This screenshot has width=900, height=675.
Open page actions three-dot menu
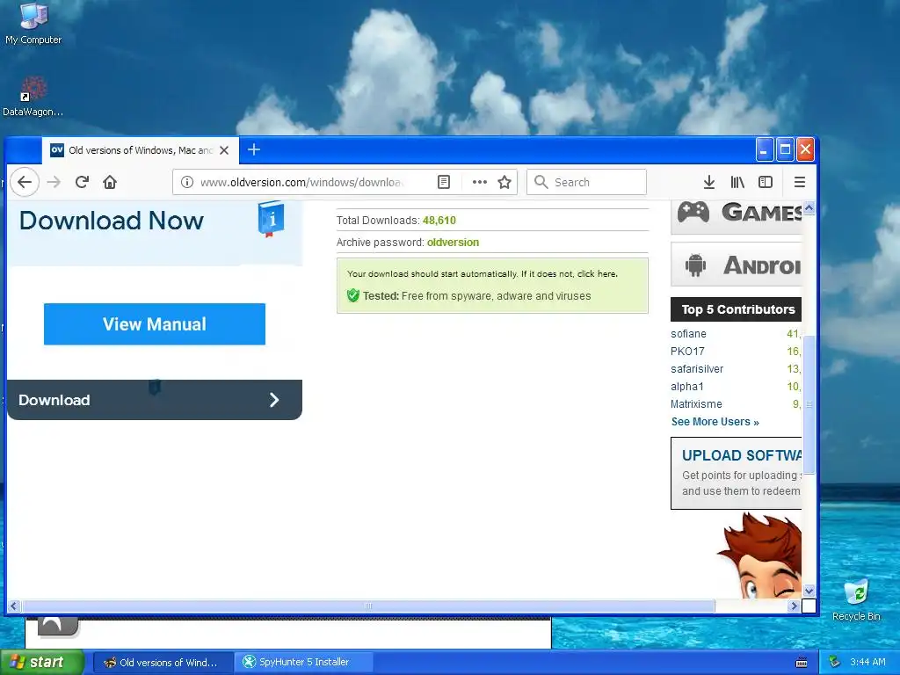tap(479, 182)
